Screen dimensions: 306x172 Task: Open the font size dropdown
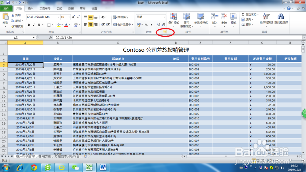[69, 17]
